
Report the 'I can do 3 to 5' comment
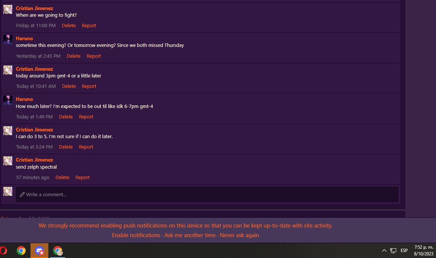tap(86, 147)
